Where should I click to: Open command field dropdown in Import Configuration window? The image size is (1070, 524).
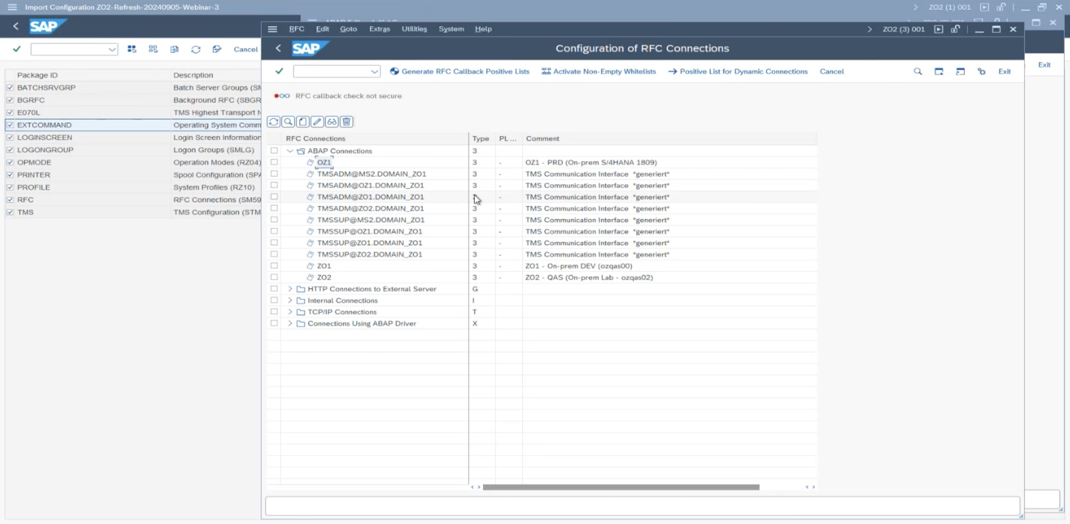[x=112, y=49]
